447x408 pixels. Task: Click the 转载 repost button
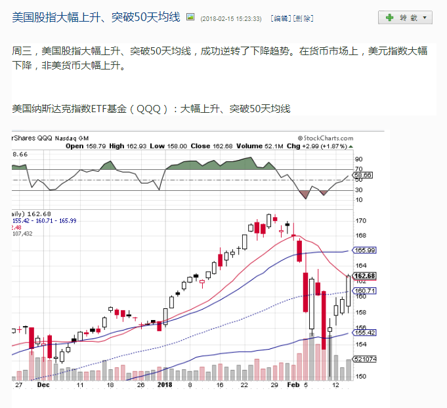coord(405,18)
